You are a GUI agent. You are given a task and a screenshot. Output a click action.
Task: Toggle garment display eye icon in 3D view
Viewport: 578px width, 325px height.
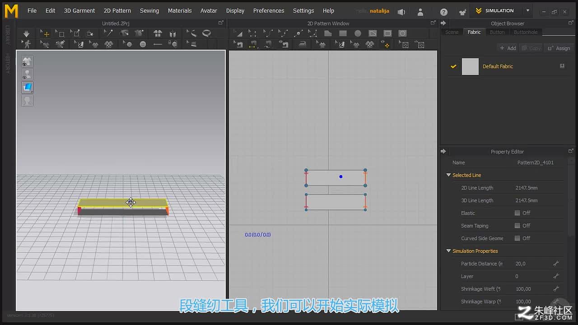(x=27, y=61)
